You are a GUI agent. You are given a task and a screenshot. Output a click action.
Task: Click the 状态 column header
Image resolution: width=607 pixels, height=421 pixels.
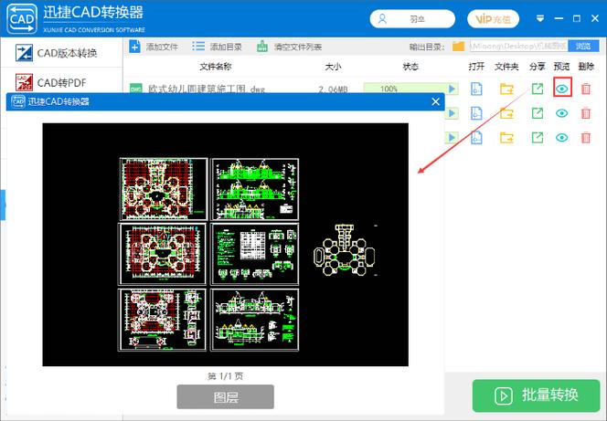pyautogui.click(x=410, y=67)
